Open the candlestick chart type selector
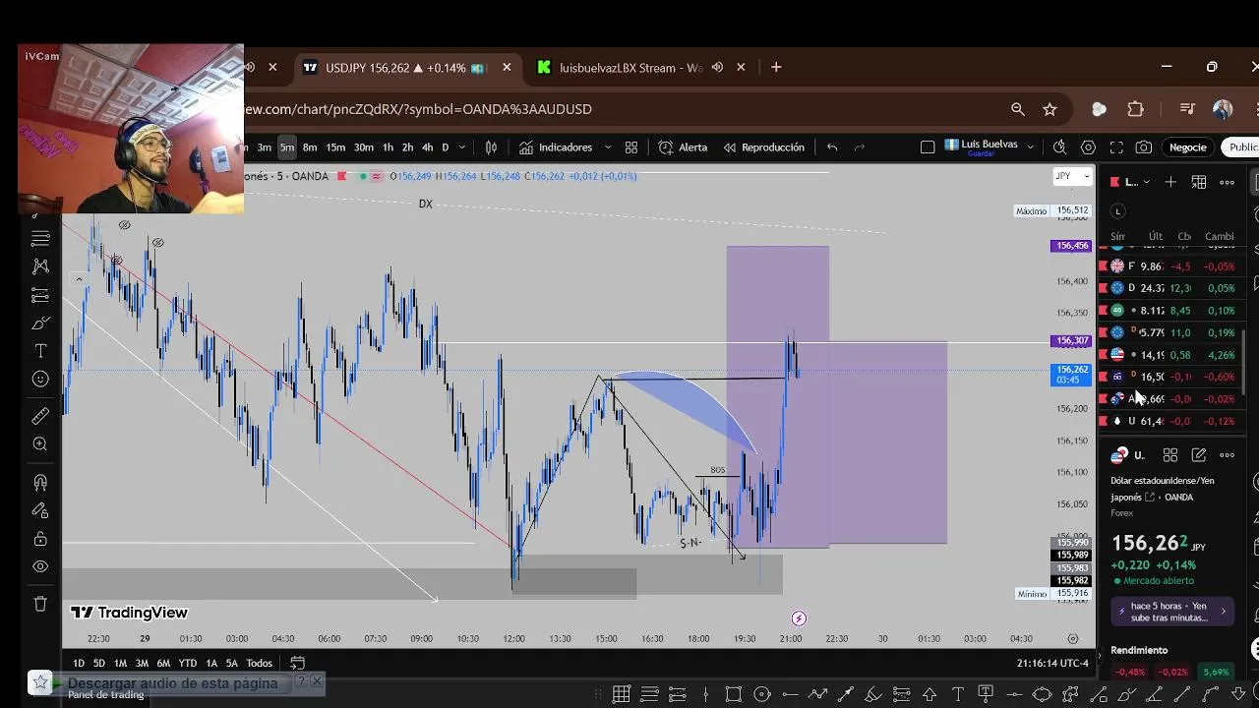The image size is (1259, 708). click(491, 147)
